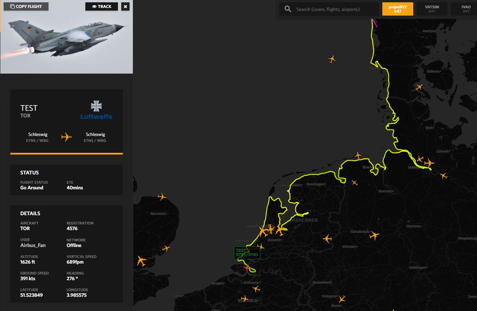Click the Copy Flight button
Viewport: 477px width, 311px height.
point(26,7)
